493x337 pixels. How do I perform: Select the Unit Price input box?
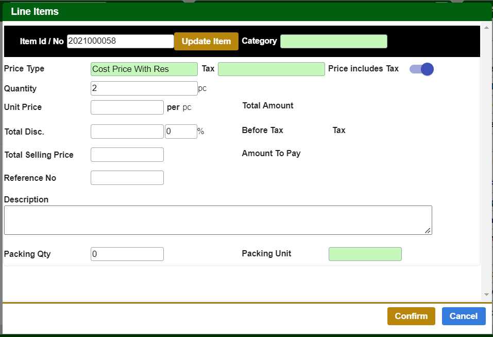coord(127,107)
